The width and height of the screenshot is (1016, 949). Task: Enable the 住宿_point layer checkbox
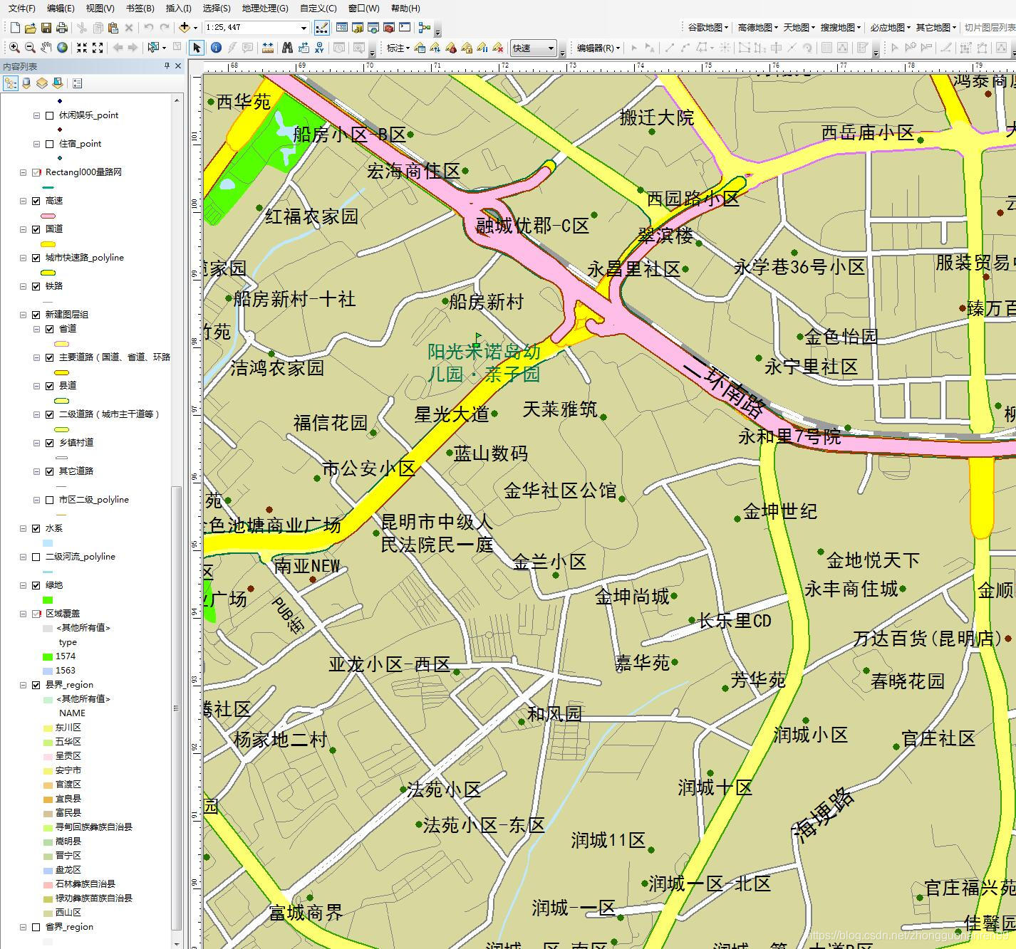point(49,144)
